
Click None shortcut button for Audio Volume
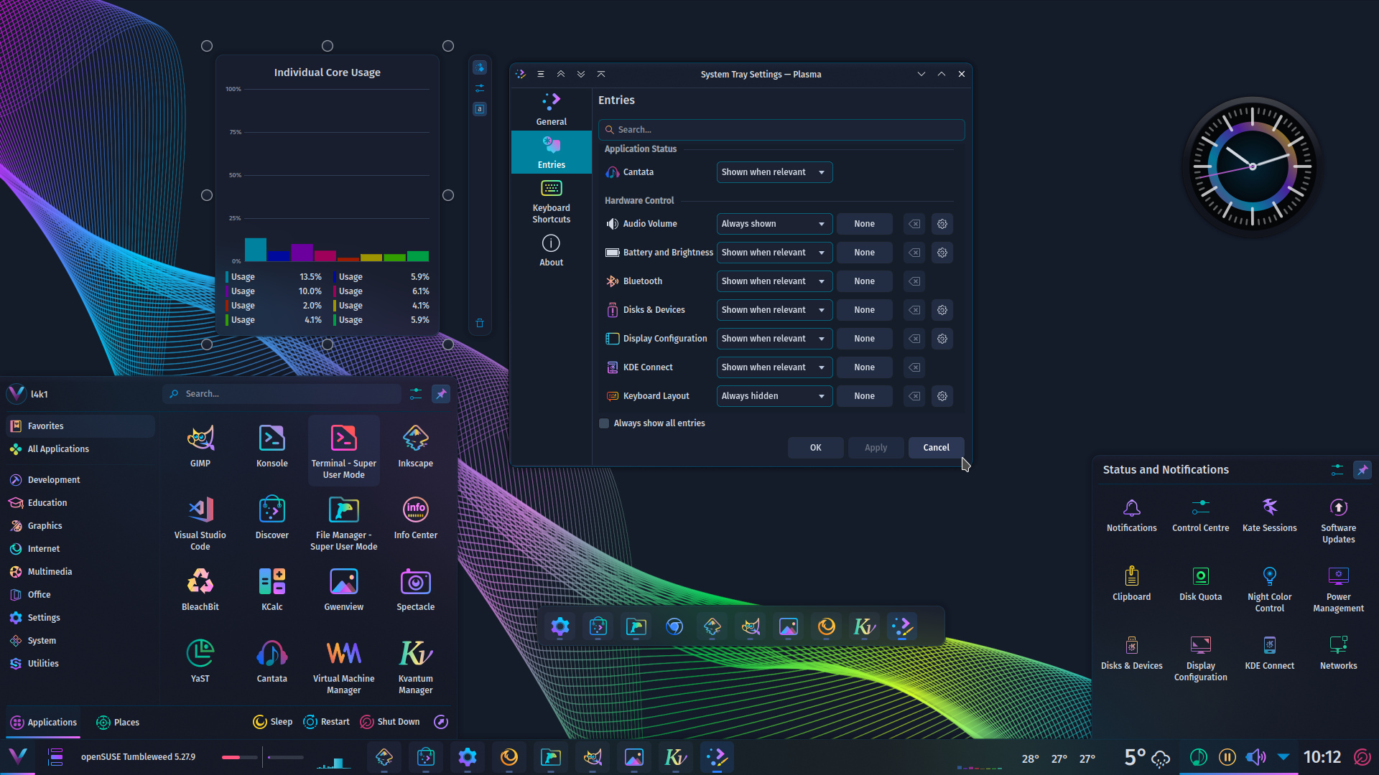point(865,224)
